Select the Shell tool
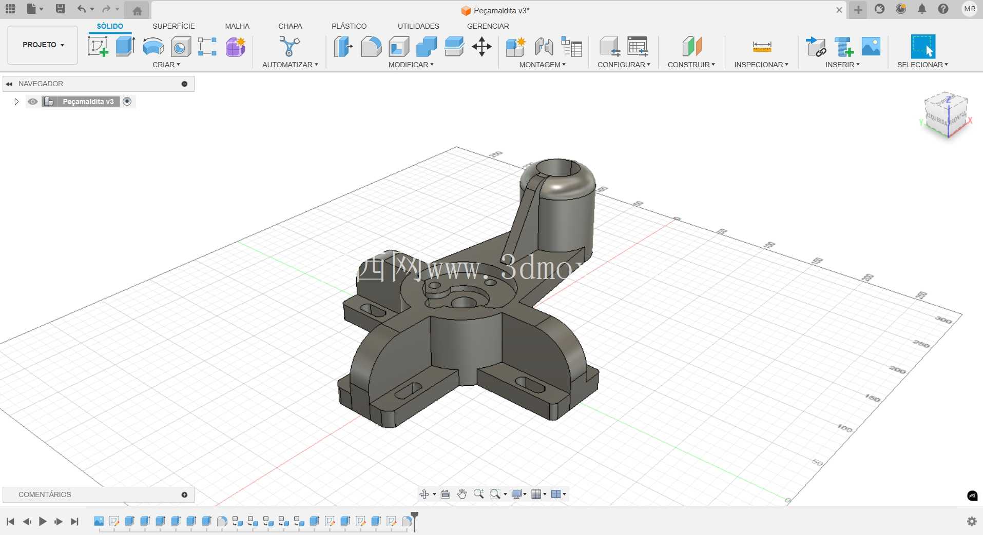The image size is (983, 535). click(x=399, y=47)
